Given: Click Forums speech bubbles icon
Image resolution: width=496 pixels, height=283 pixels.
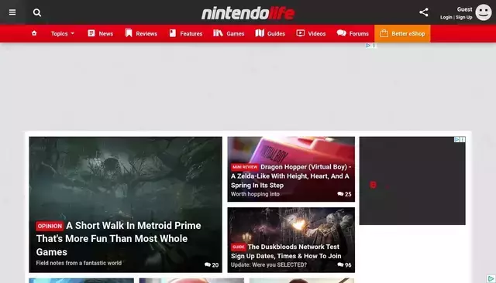Looking at the screenshot, I should click(341, 33).
